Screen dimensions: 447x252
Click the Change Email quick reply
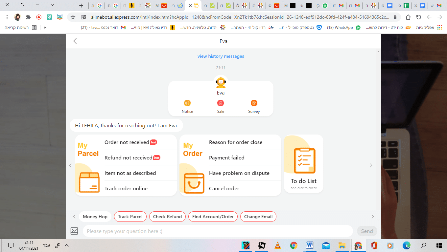click(x=258, y=217)
